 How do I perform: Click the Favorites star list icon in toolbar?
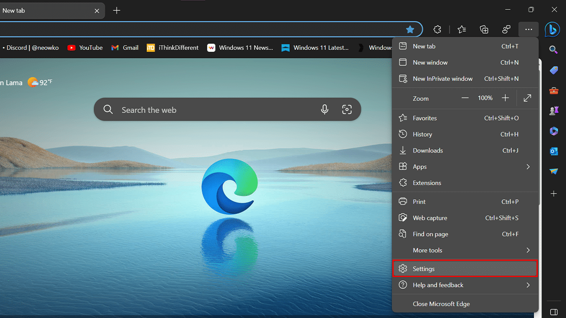pyautogui.click(x=462, y=30)
